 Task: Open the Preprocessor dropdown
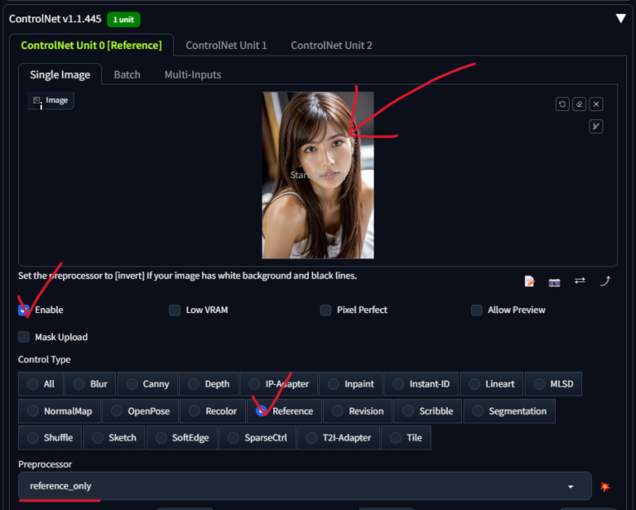[305, 486]
